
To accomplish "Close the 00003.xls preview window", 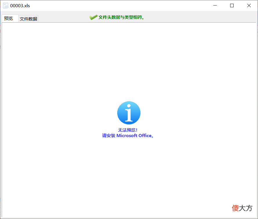I will tap(249, 5).
